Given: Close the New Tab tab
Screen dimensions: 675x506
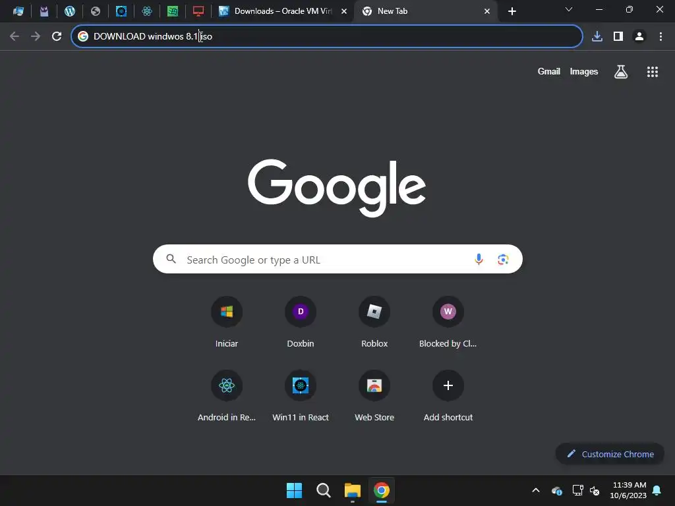Looking at the screenshot, I should pos(487,11).
